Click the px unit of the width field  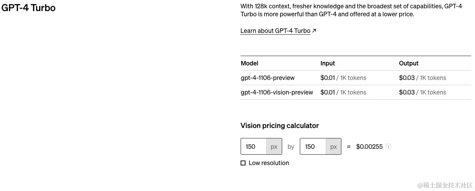(274, 146)
